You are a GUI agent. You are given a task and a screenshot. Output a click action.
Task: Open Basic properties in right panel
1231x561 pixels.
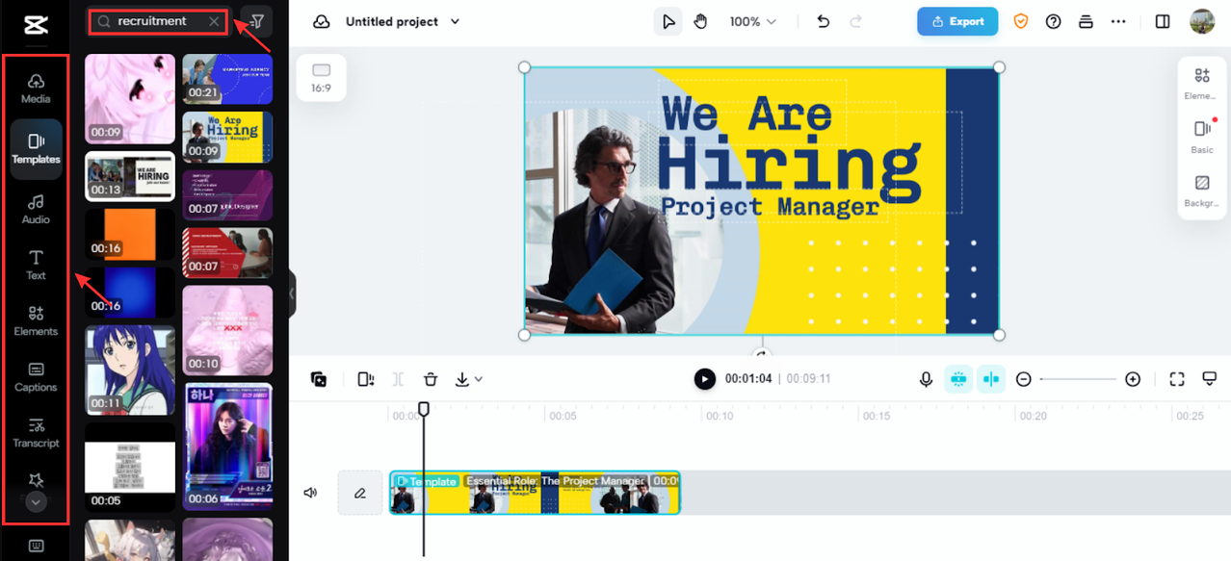[x=1201, y=137]
